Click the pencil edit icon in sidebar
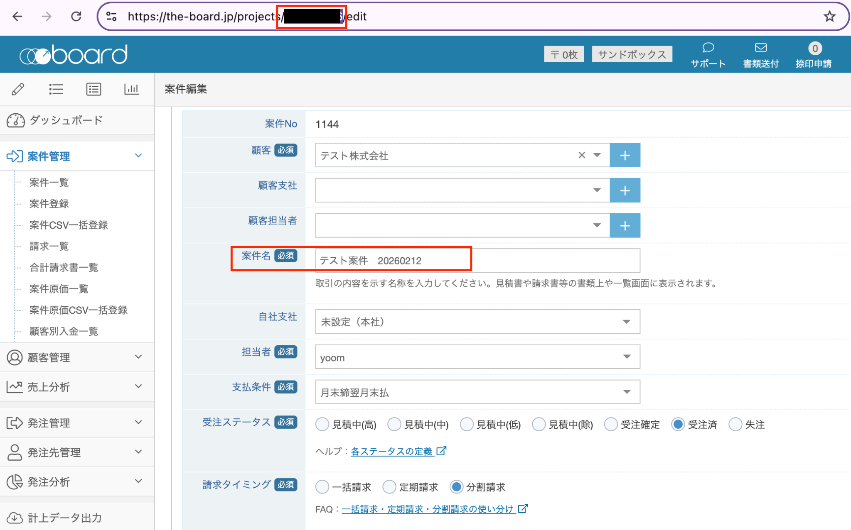 coord(18,89)
